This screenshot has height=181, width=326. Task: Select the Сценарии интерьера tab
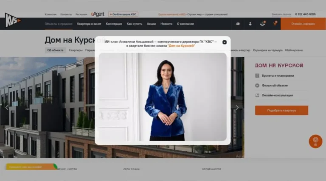267,50
